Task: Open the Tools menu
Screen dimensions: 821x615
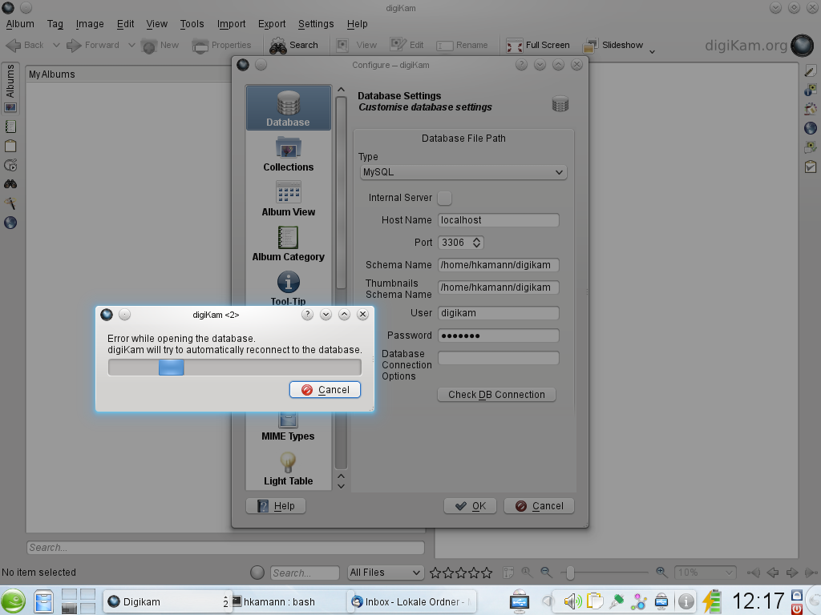Action: tap(192, 24)
